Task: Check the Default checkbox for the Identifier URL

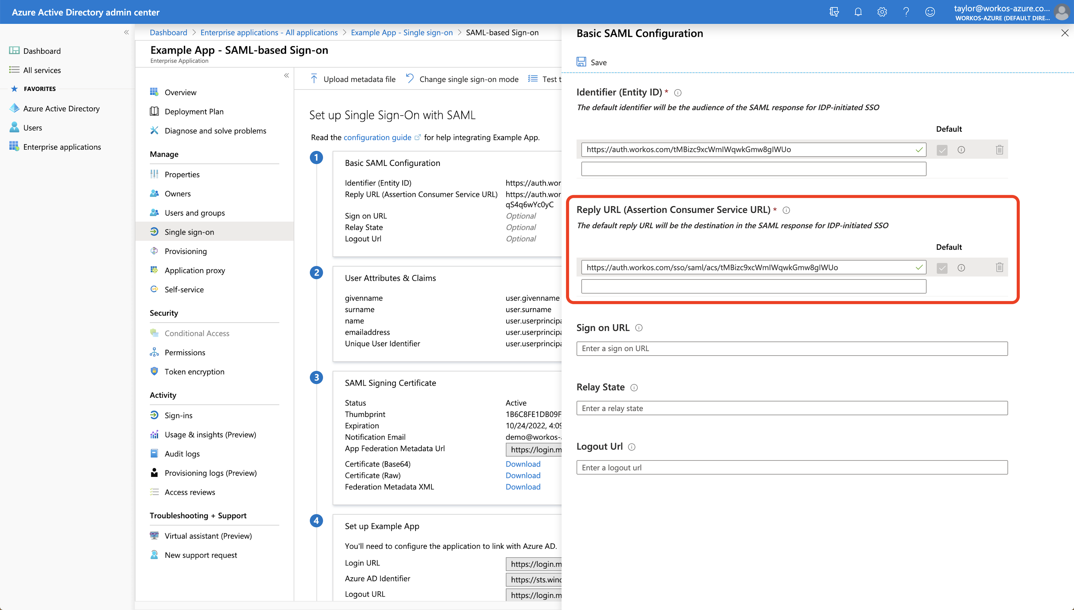Action: 942,150
